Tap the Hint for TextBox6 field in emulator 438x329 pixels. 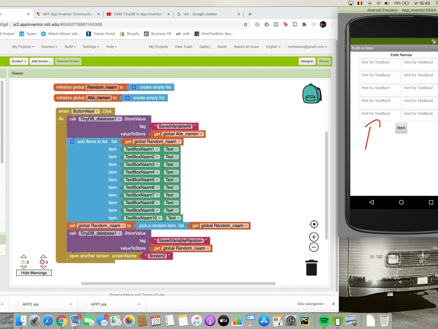coord(420,114)
